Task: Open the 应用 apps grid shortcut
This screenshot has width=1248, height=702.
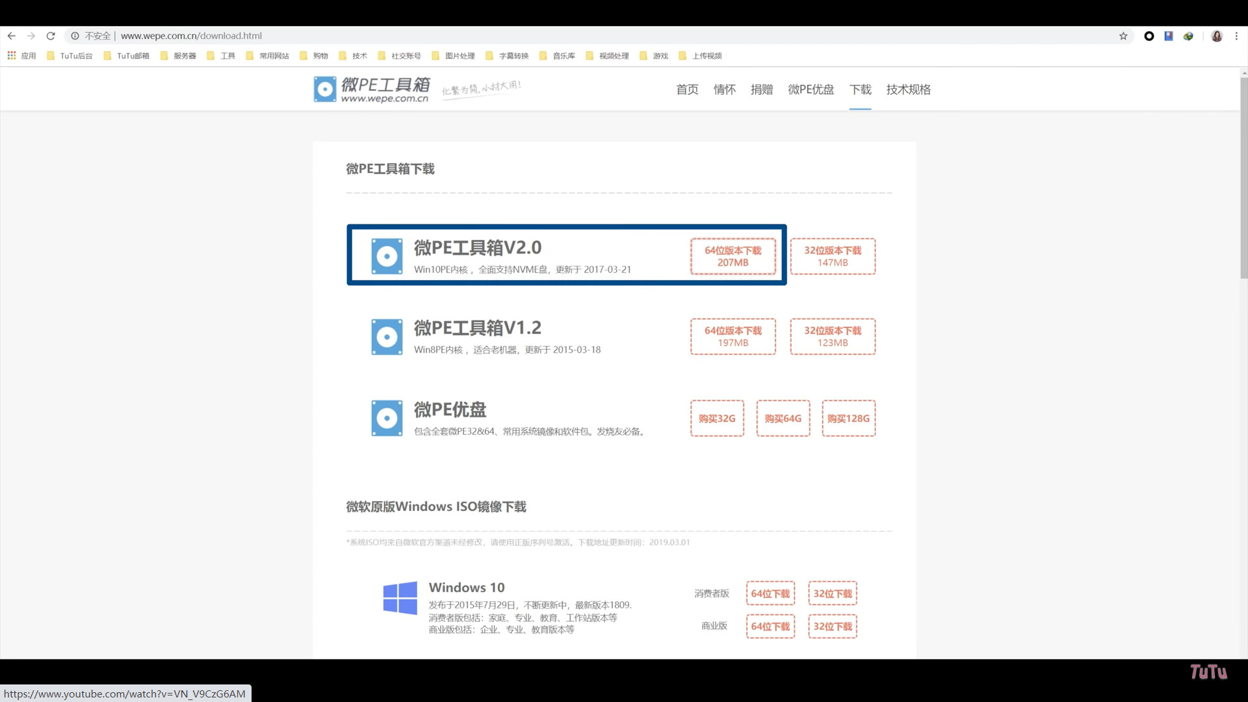Action: 21,56
